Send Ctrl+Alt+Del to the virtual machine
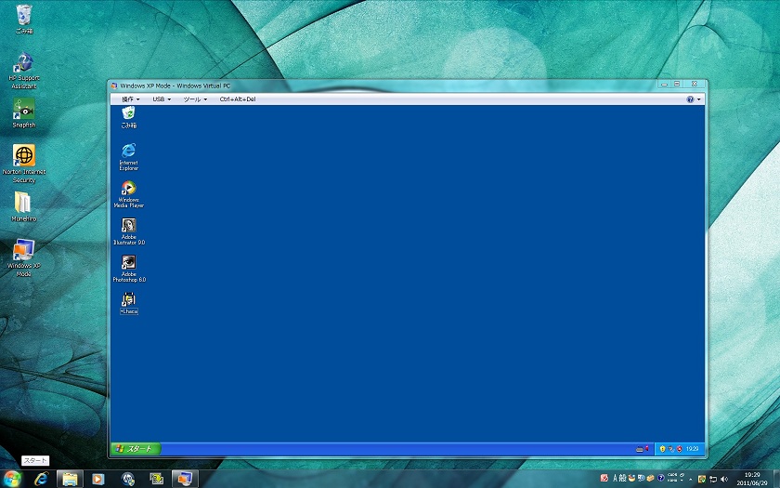This screenshot has height=488, width=780. coord(238,99)
